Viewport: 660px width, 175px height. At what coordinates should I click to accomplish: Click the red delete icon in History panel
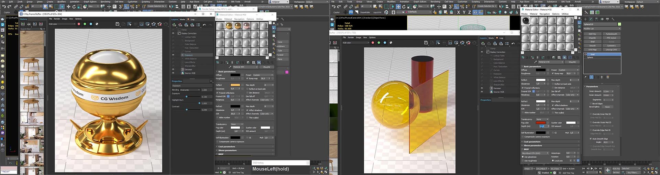point(41,24)
